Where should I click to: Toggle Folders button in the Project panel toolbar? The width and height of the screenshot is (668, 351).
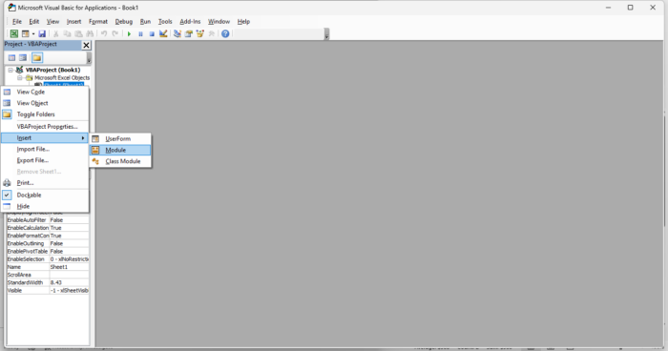tap(37, 57)
